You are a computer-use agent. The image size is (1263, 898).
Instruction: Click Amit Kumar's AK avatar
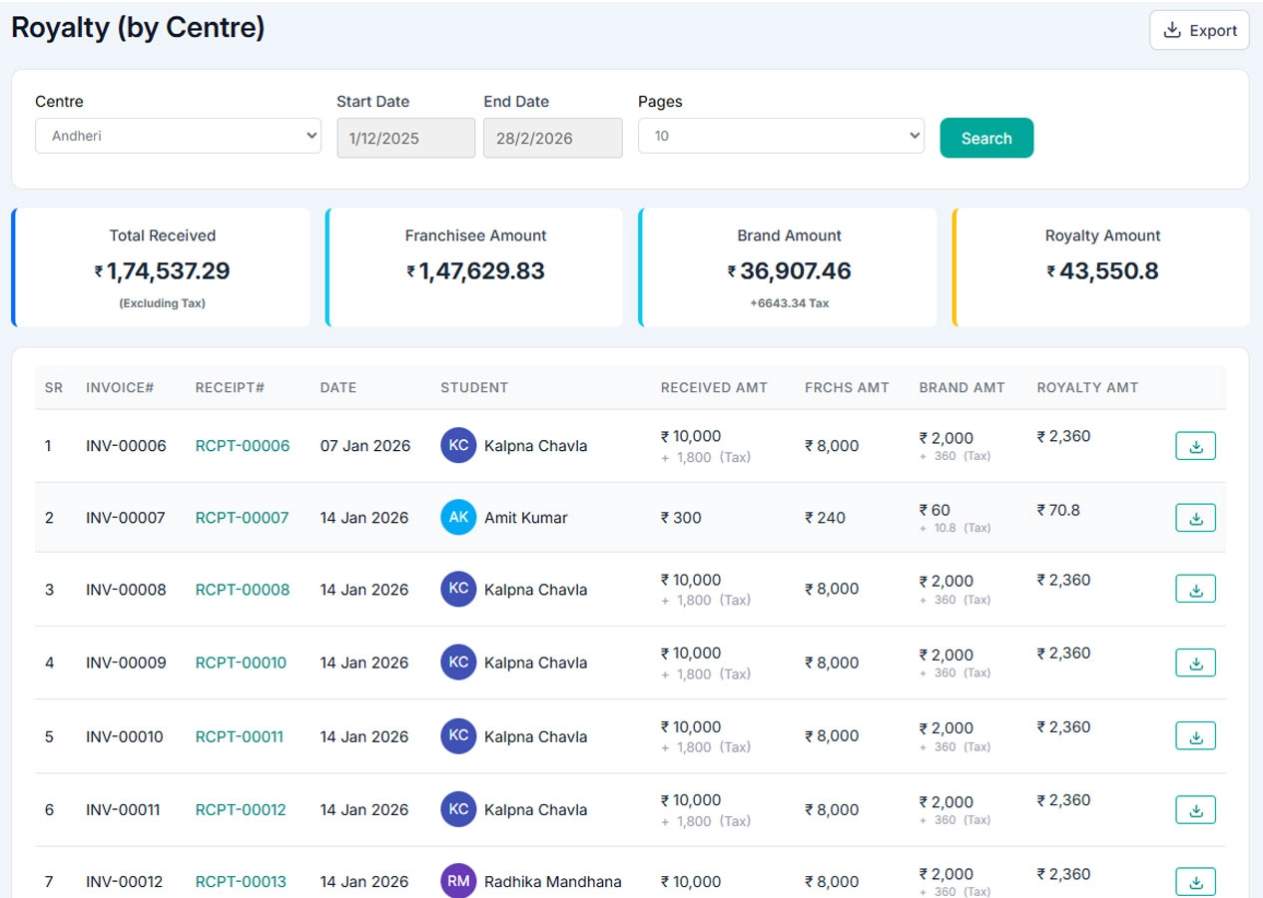(x=458, y=517)
